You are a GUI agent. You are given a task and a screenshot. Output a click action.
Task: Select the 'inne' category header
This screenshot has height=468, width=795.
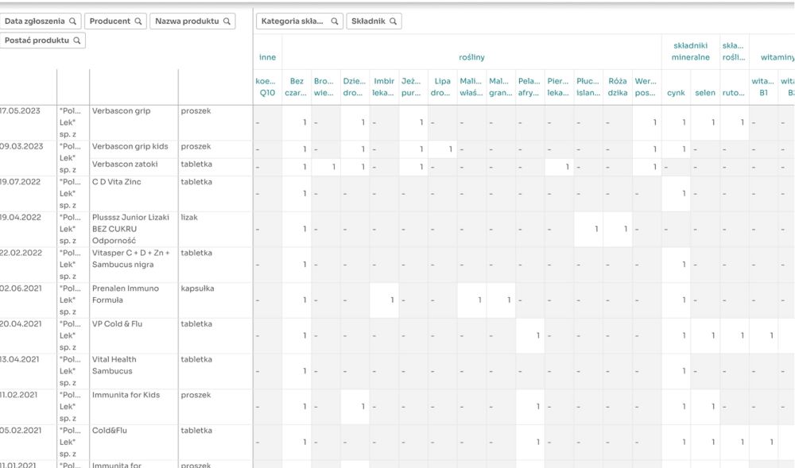point(267,57)
